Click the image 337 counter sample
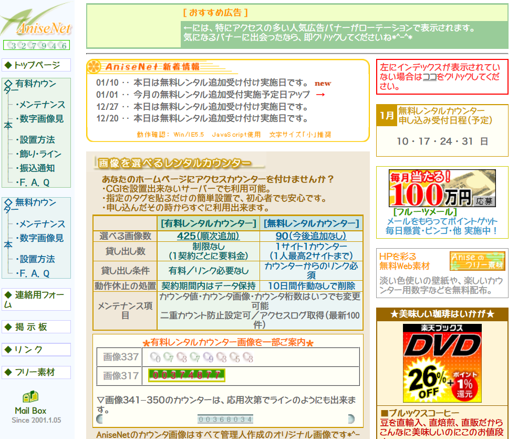The image size is (518, 439). pos(202,358)
